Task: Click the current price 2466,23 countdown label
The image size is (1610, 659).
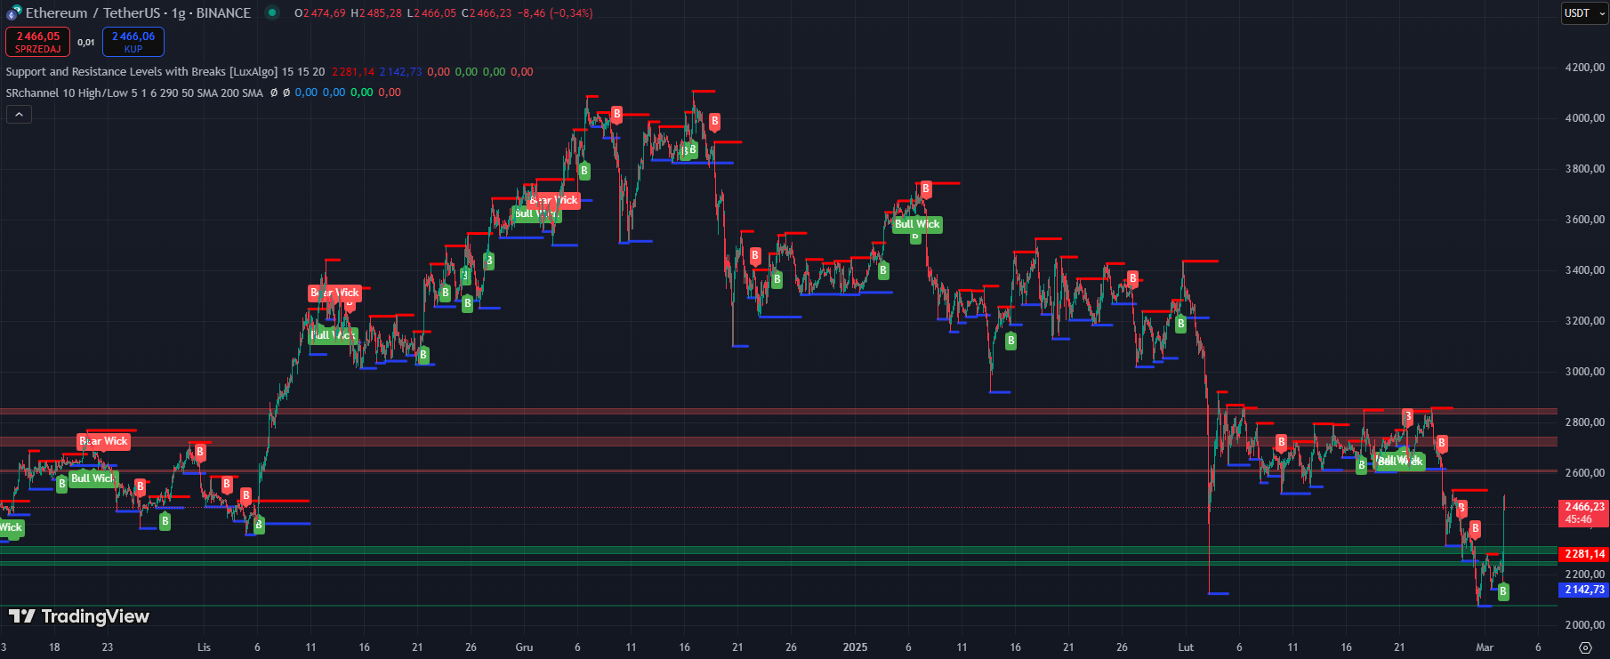Action: [x=1584, y=513]
